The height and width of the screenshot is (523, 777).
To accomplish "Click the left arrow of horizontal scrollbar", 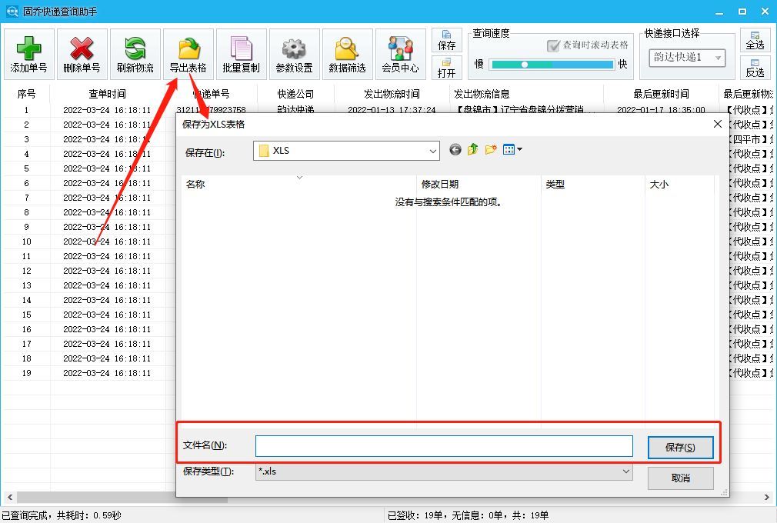I will point(9,497).
